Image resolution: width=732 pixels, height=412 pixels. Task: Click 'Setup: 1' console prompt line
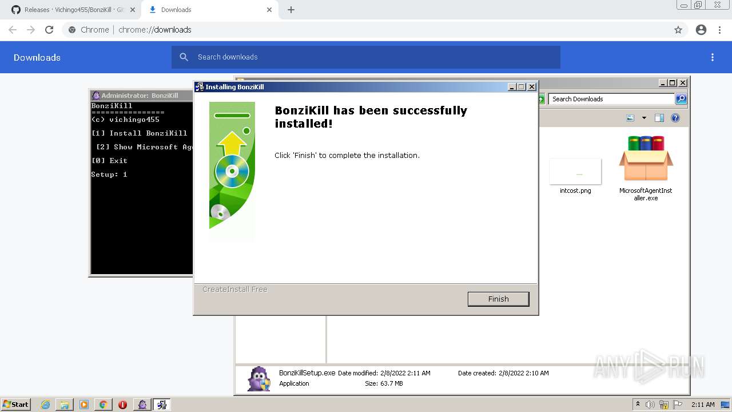(x=109, y=175)
